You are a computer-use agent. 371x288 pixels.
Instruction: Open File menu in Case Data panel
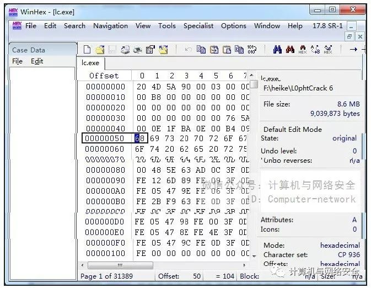click(17, 61)
